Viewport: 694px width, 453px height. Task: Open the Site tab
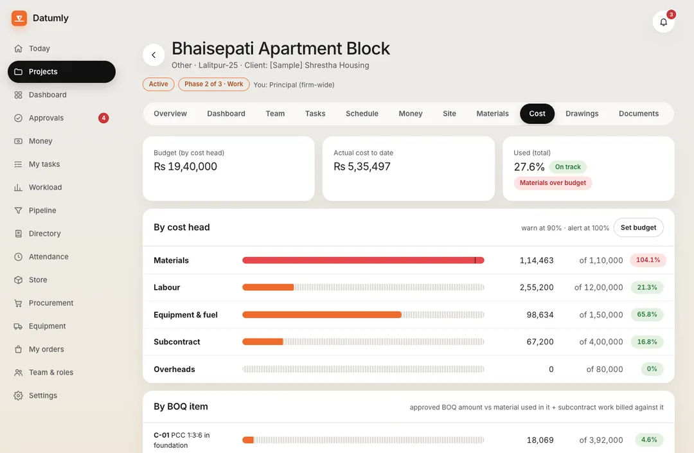[449, 114]
